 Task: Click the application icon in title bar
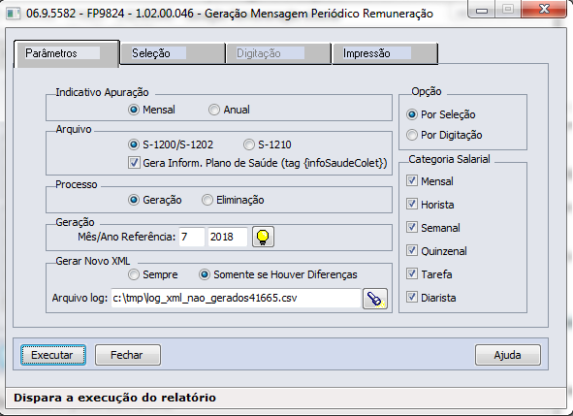[14, 14]
